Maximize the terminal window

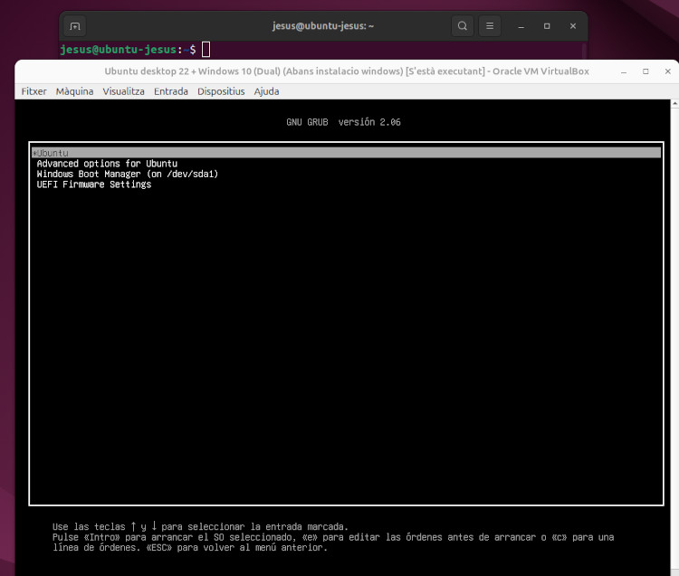pyautogui.click(x=547, y=26)
